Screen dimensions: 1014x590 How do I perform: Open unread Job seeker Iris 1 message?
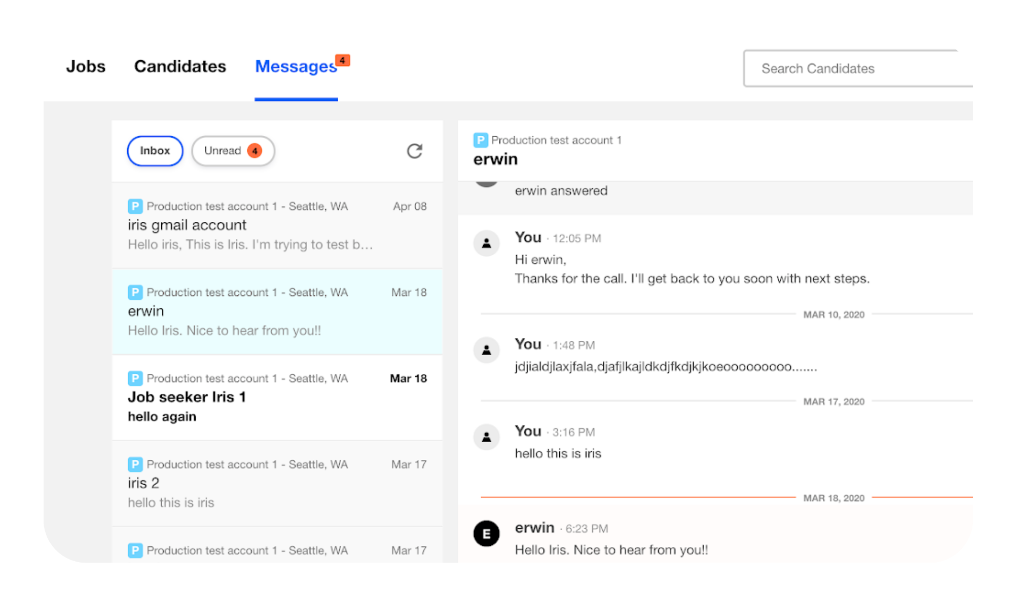pyautogui.click(x=277, y=398)
